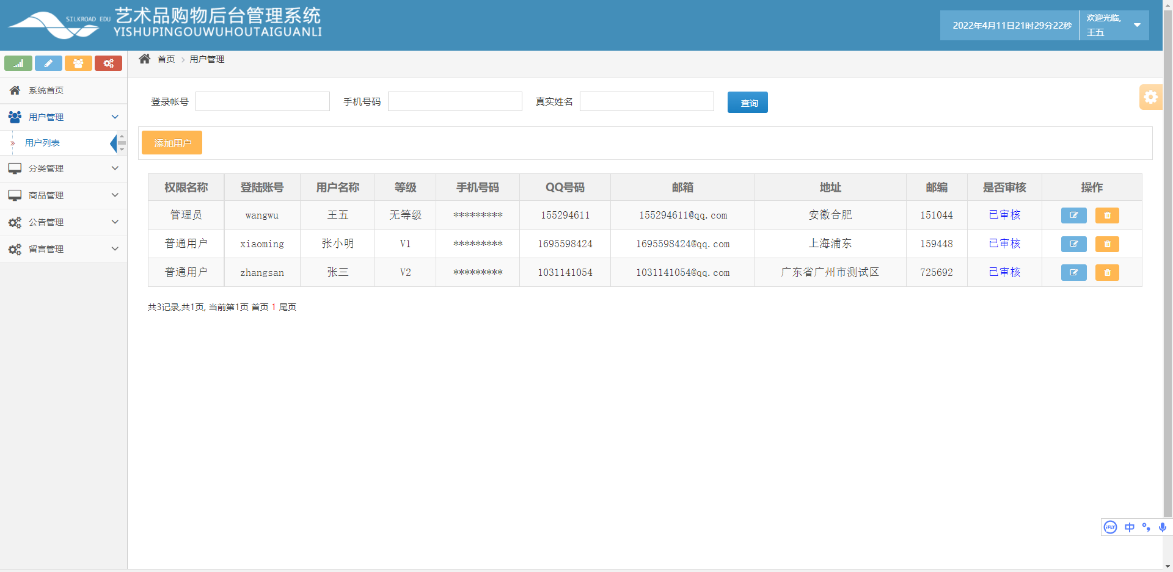Click the 添加用户 button
1173x572 pixels.
pyautogui.click(x=172, y=143)
